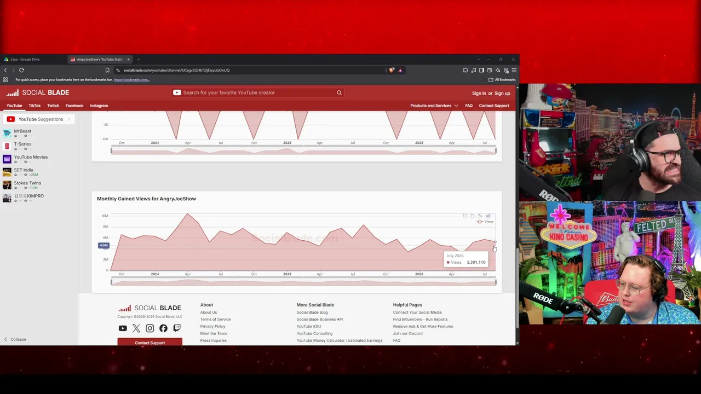Expand the Products and Services dropdown
The height and width of the screenshot is (394, 701).
[434, 106]
